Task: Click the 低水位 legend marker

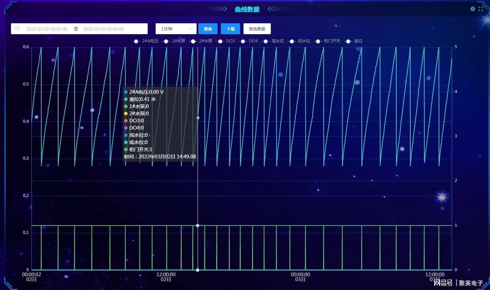Action: (292, 41)
